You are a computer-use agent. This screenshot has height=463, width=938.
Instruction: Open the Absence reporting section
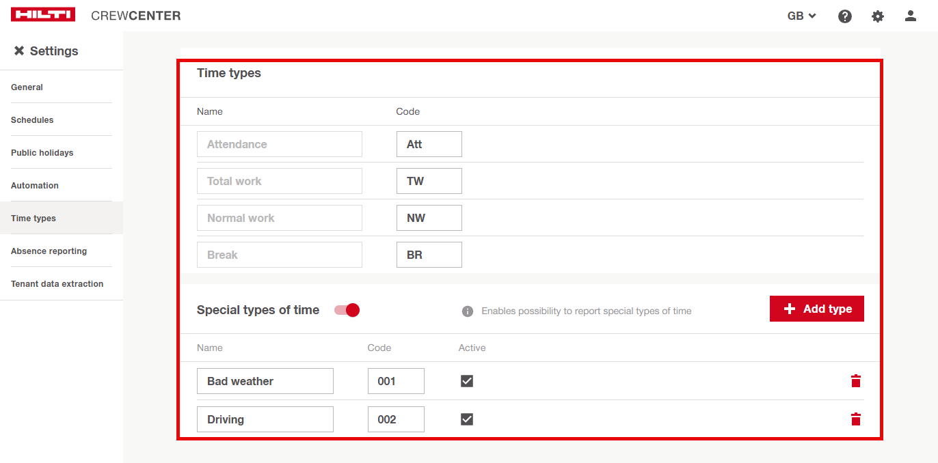[49, 251]
